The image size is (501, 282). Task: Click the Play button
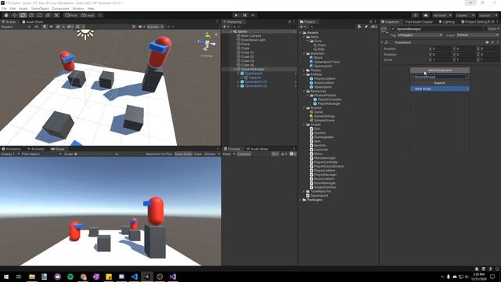236,15
